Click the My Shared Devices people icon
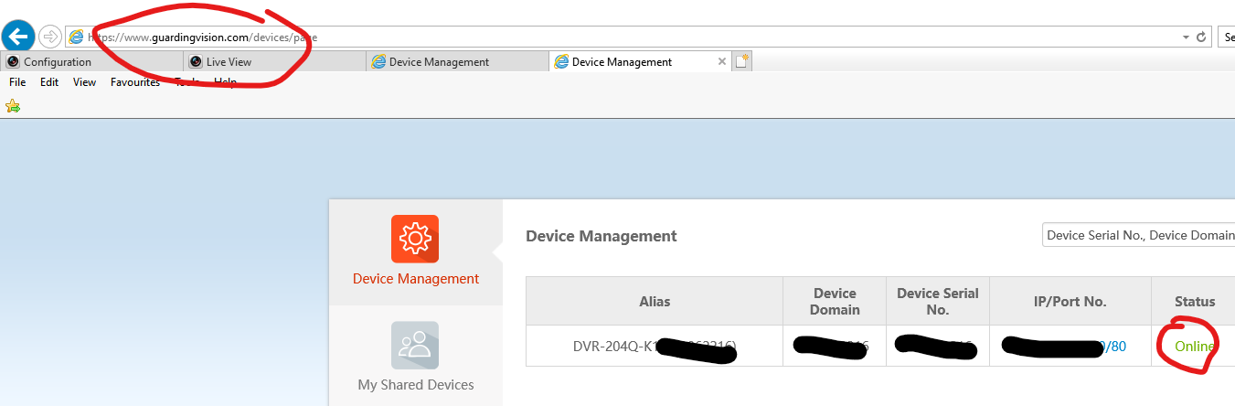1235x406 pixels. pos(415,345)
